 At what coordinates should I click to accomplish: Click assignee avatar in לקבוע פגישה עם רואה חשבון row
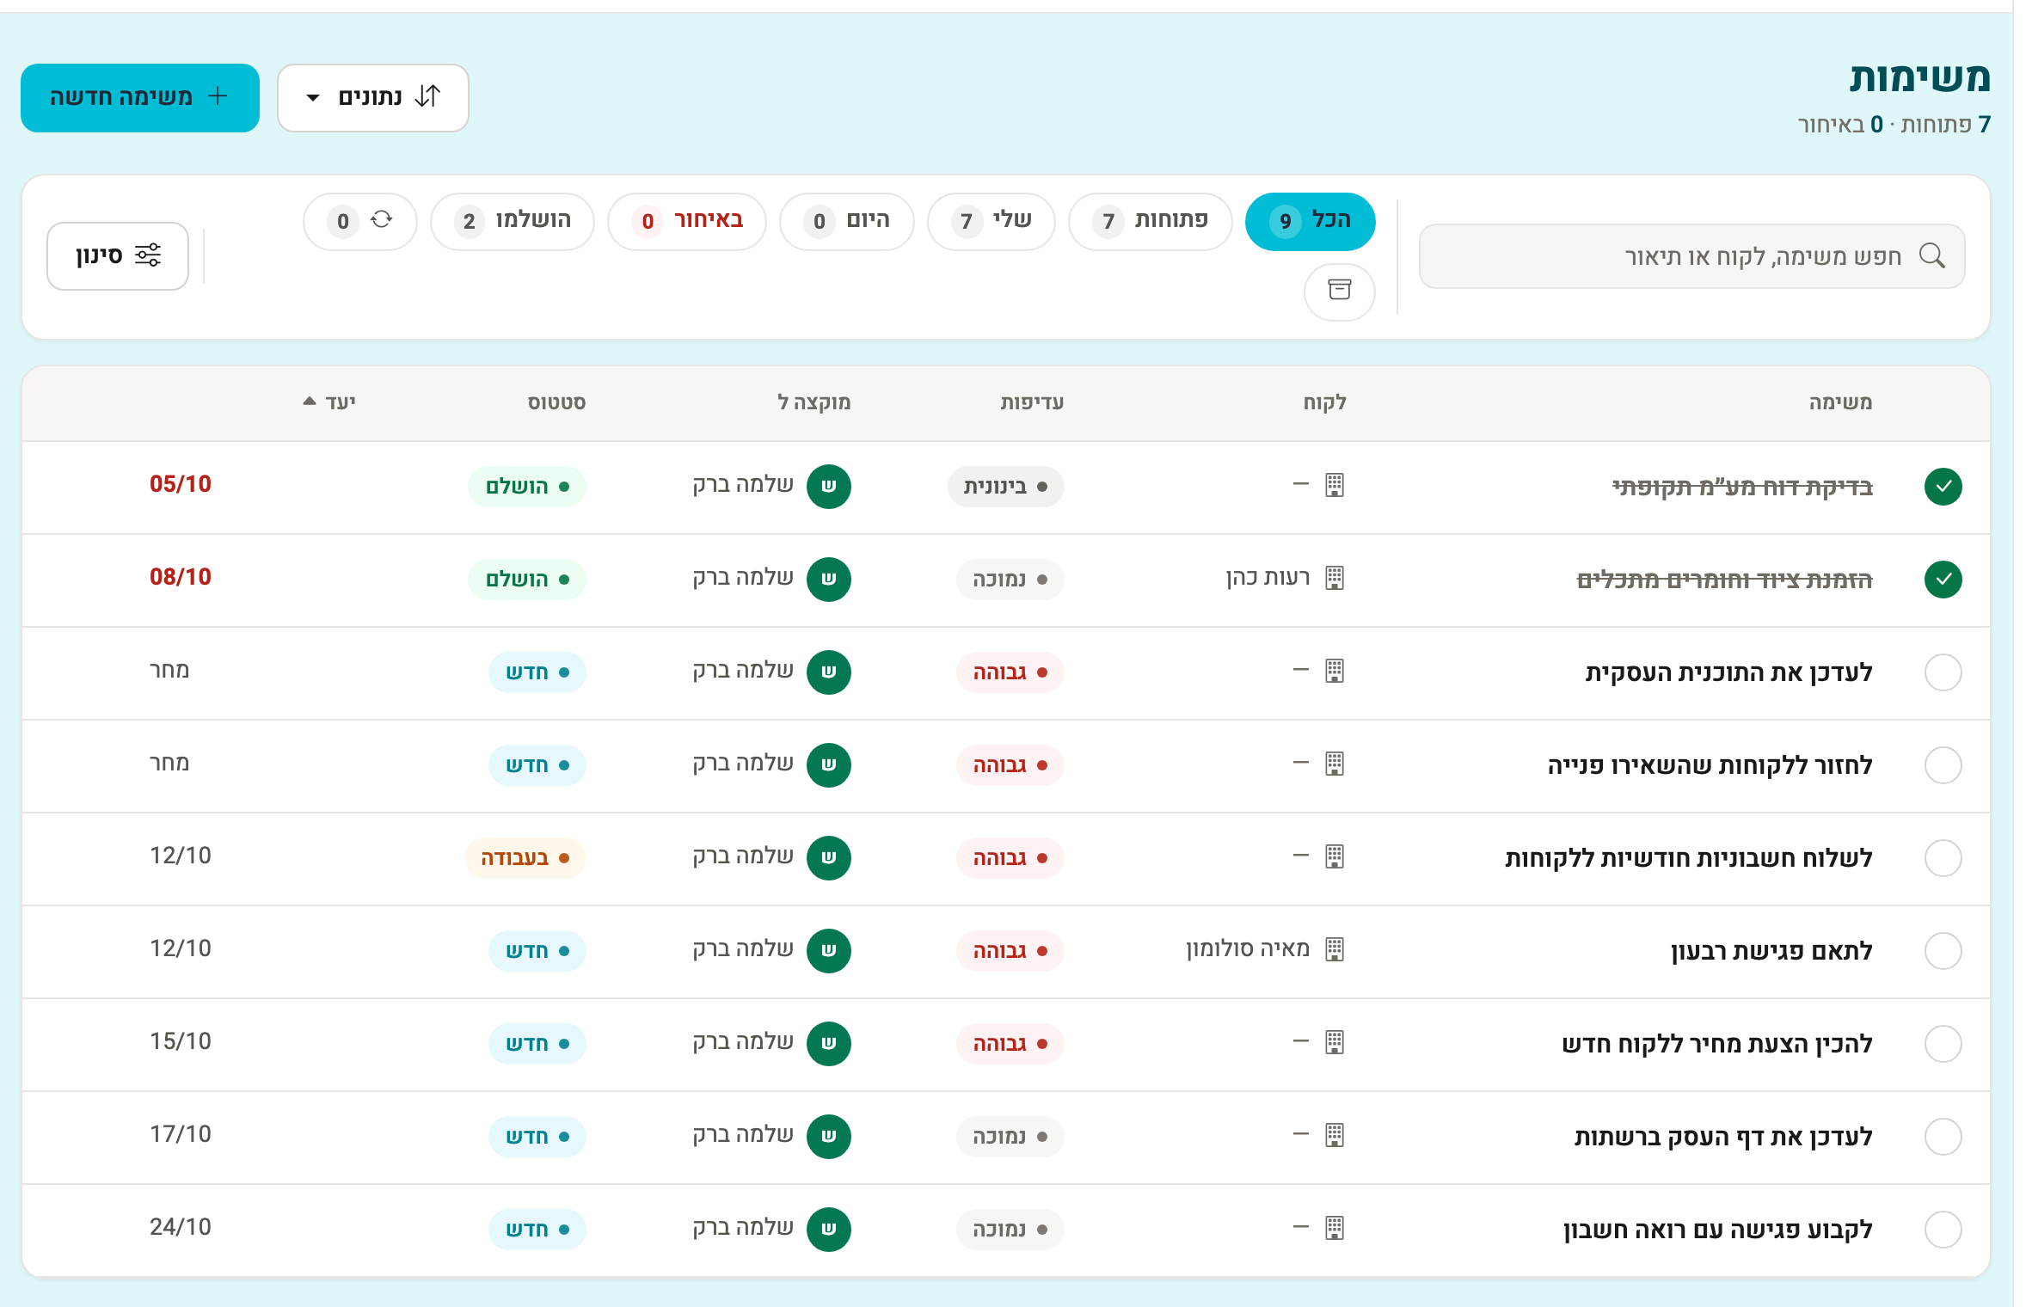click(x=828, y=1229)
